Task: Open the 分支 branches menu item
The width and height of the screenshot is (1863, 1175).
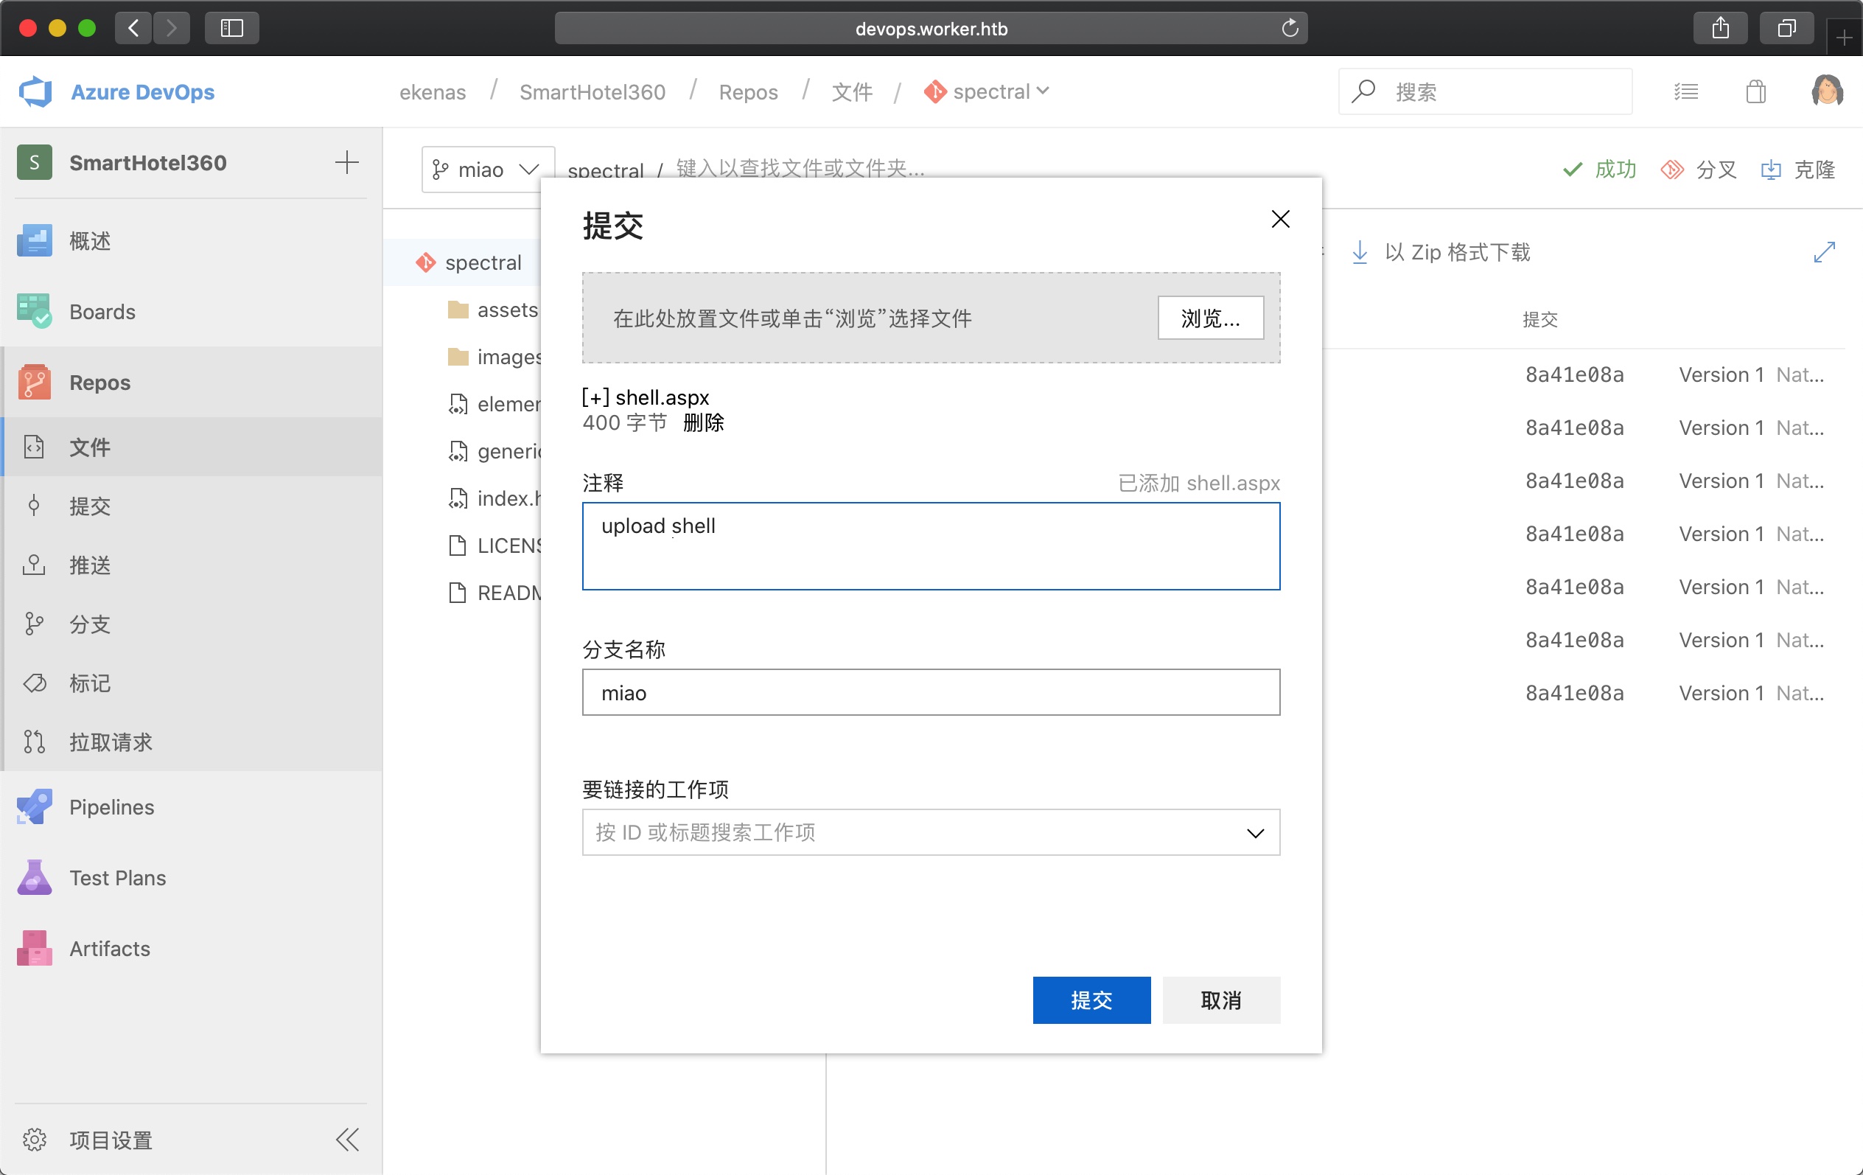Action: [90, 624]
